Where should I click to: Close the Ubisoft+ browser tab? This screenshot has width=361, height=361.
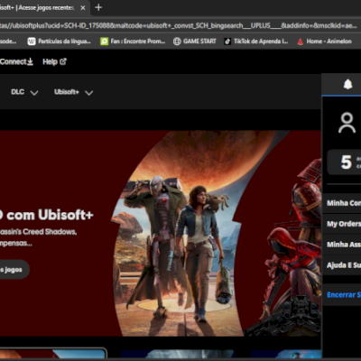[83, 8]
